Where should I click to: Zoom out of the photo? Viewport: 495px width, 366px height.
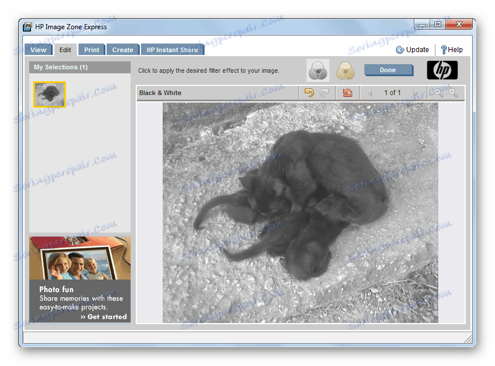pyautogui.click(x=438, y=92)
